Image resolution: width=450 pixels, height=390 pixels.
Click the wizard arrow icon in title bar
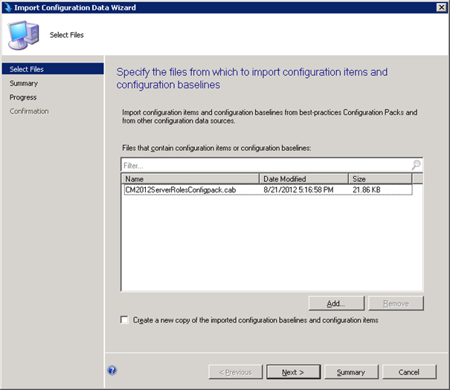click(8, 7)
